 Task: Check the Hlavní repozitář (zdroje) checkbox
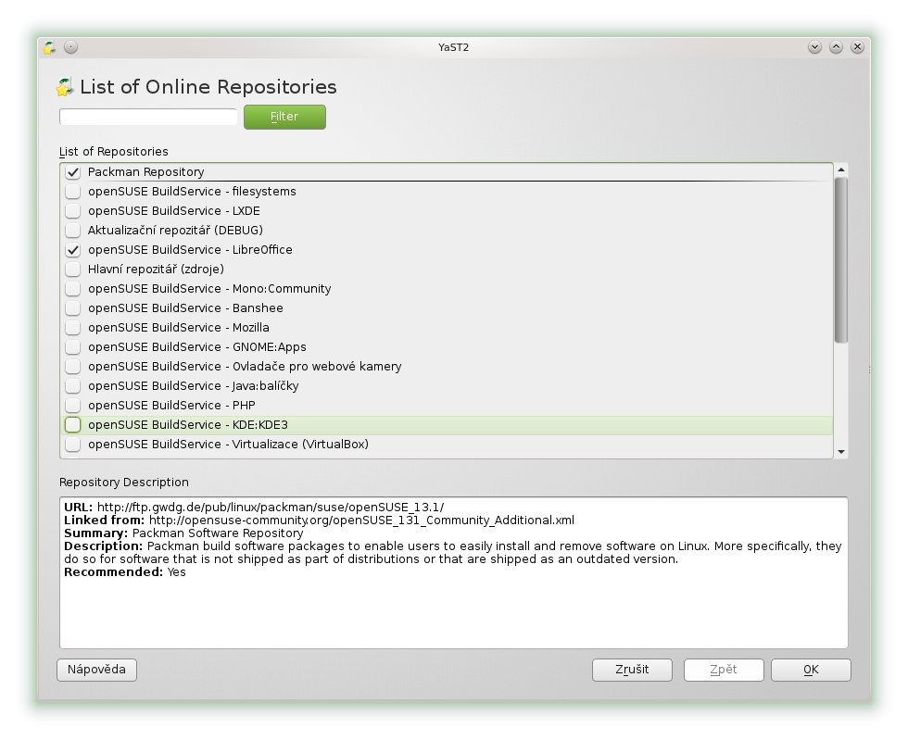click(73, 270)
